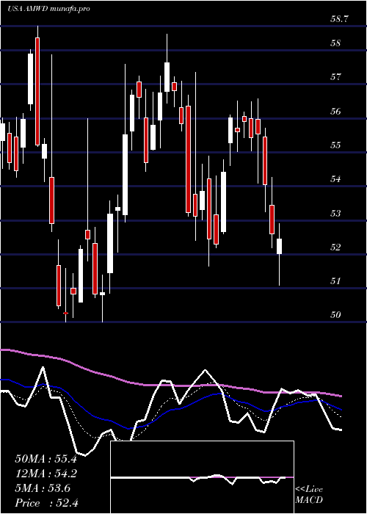Select the 52 price axis label
Screen dimensions: 367x514
click(336, 247)
